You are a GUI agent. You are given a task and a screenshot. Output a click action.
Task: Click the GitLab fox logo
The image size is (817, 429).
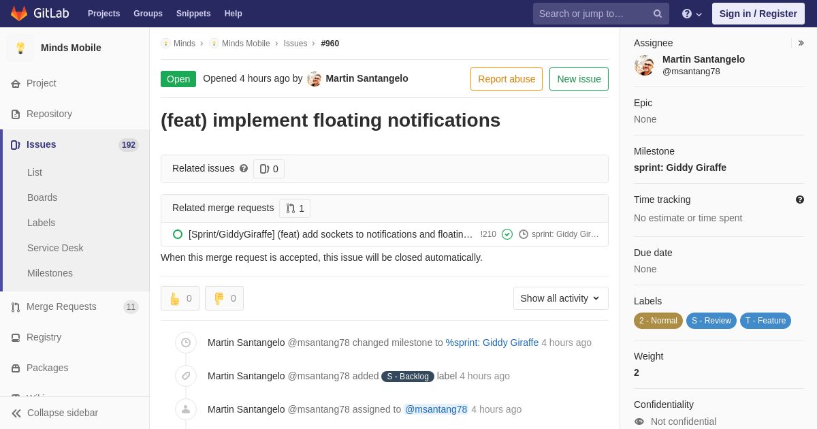[x=19, y=14]
